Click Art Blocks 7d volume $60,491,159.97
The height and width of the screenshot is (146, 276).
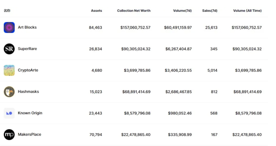pos(178,28)
